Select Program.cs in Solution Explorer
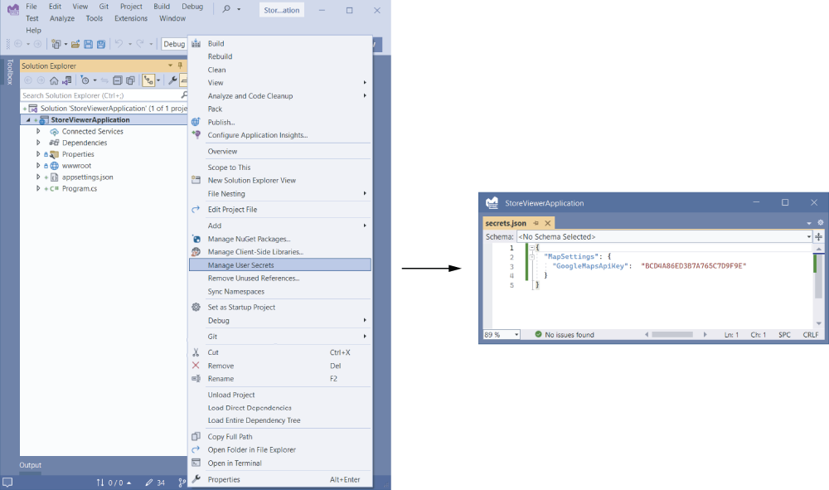This screenshot has width=829, height=490. click(x=80, y=189)
